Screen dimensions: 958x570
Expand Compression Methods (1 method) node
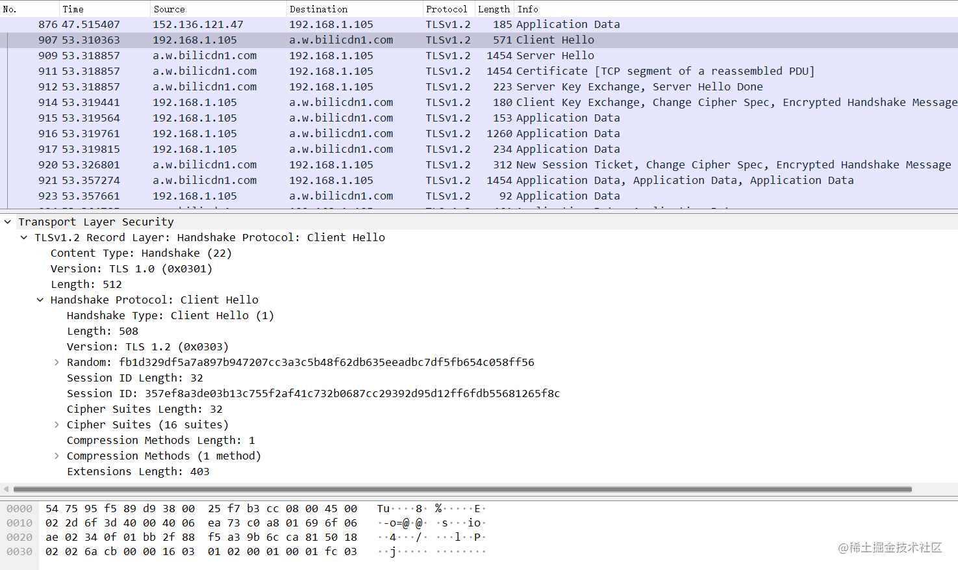coord(57,456)
